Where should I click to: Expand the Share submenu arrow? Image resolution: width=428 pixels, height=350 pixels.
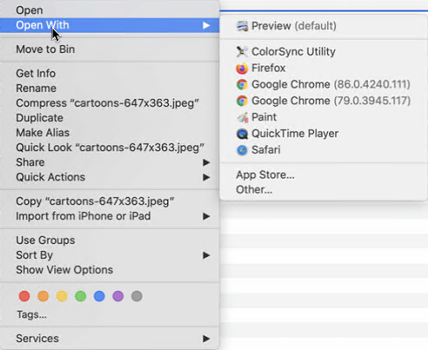(206, 163)
